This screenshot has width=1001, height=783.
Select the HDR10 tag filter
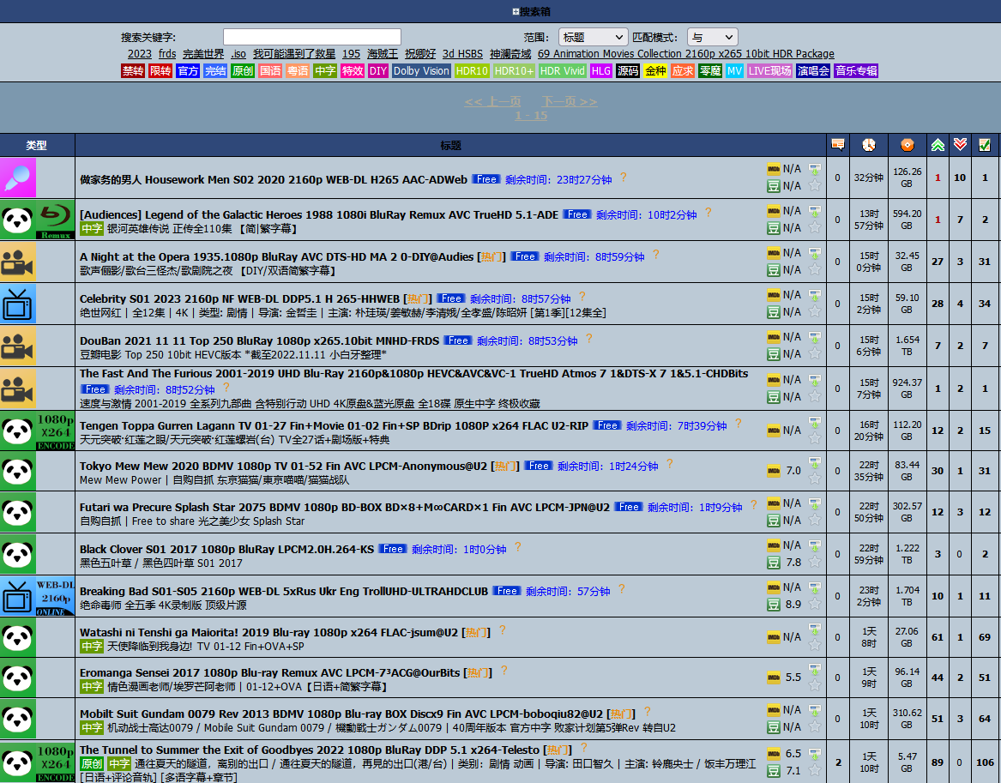(472, 71)
